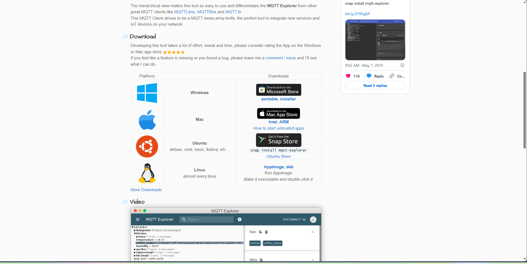Click the tweet timestamp 9:02 AM
Viewport: 527px width, 264px height.
coord(364,65)
